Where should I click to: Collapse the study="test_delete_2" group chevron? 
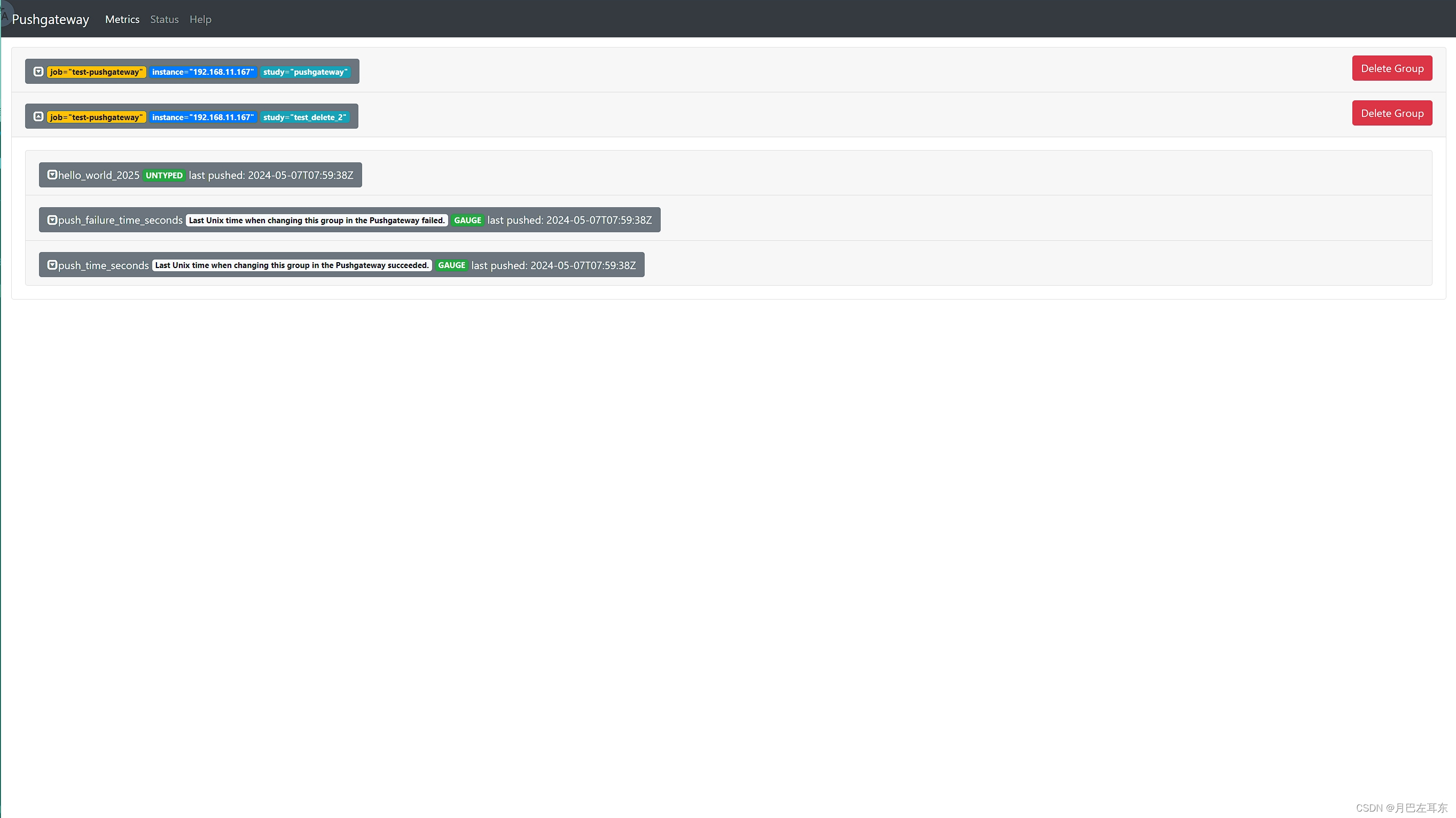[x=38, y=116]
